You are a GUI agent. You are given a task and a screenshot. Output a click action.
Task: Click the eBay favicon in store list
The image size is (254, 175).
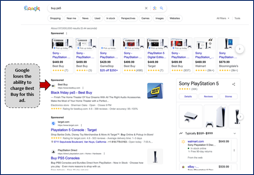click(183, 167)
